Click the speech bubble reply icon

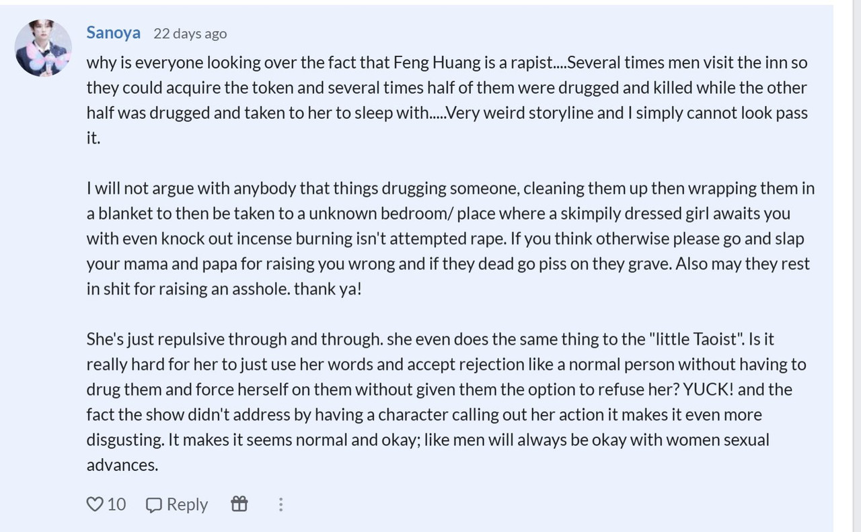[x=154, y=504]
